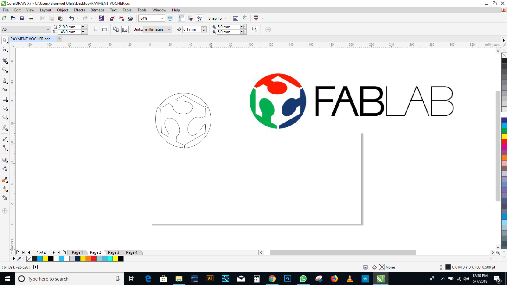Select the Polygon tool
Viewport: 507px width, 285px height.
tap(5, 117)
